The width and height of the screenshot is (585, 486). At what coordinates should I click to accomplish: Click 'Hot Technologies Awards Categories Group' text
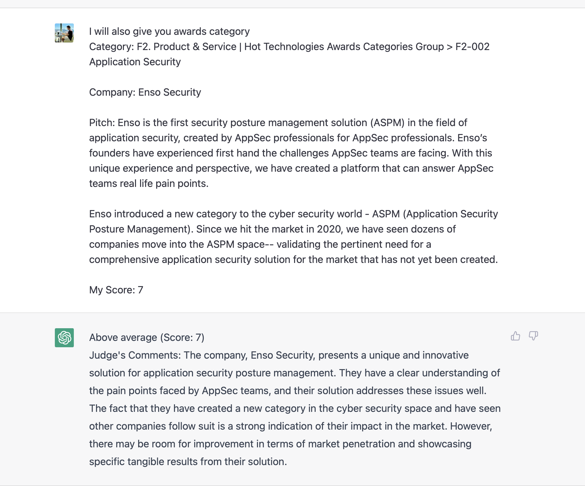tap(344, 47)
